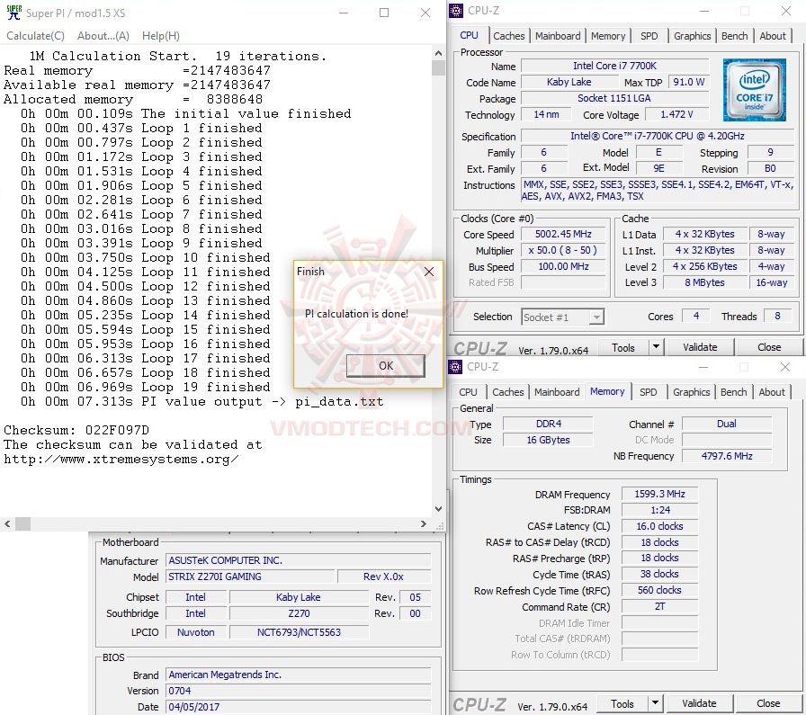Screen dimensions: 806x715
Task: Select the Bench tab in top CPU-Z
Action: pyautogui.click(x=735, y=36)
